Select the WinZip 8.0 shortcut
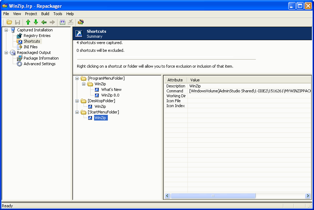 click(x=110, y=95)
